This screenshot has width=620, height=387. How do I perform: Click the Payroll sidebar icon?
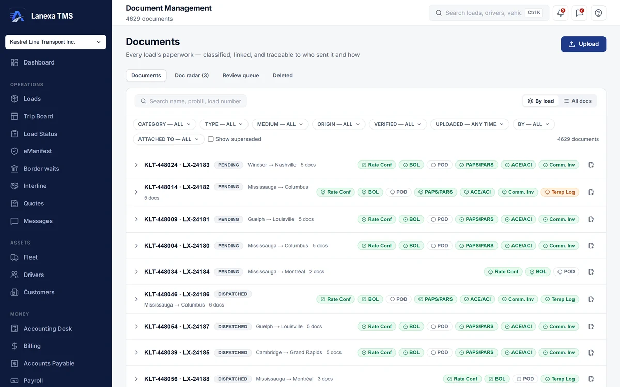coord(14,381)
